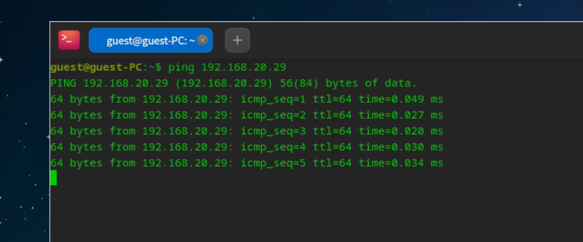Click the time=0.049 ms value
583x242 pixels.
401,99
